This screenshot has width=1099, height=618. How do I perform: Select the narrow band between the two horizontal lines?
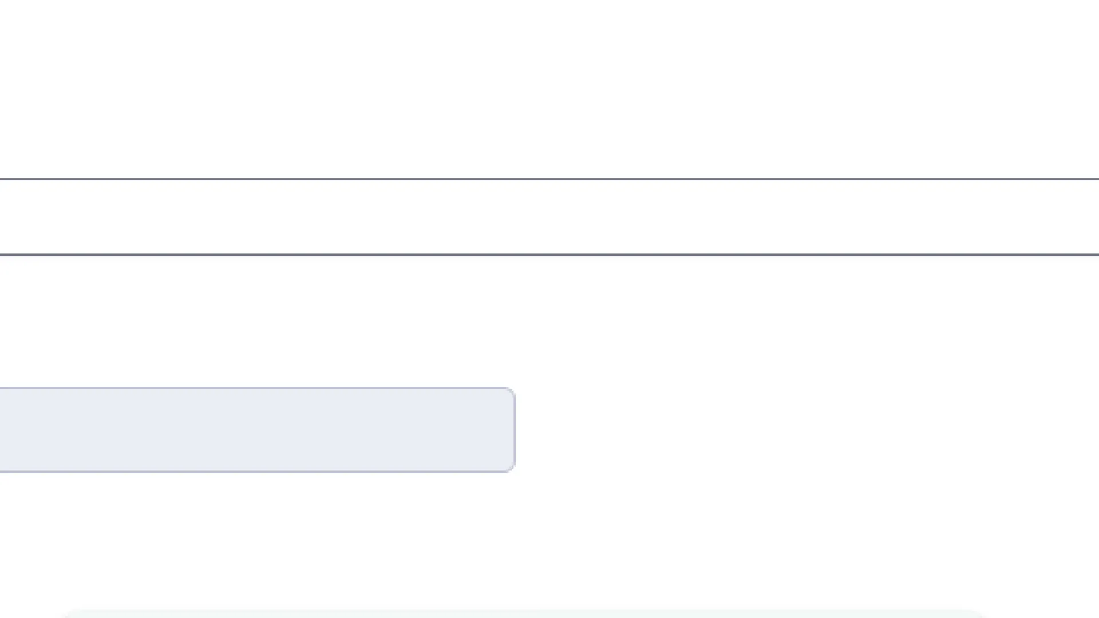tap(549, 217)
